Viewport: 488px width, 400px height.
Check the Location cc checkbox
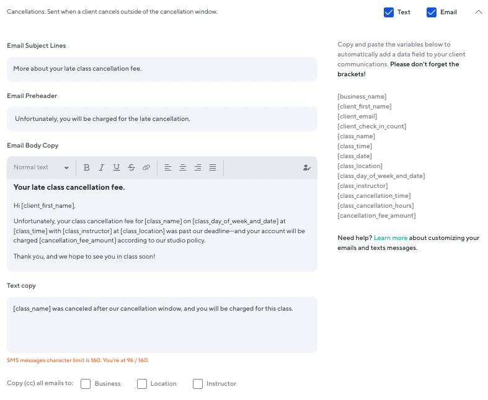click(x=142, y=384)
